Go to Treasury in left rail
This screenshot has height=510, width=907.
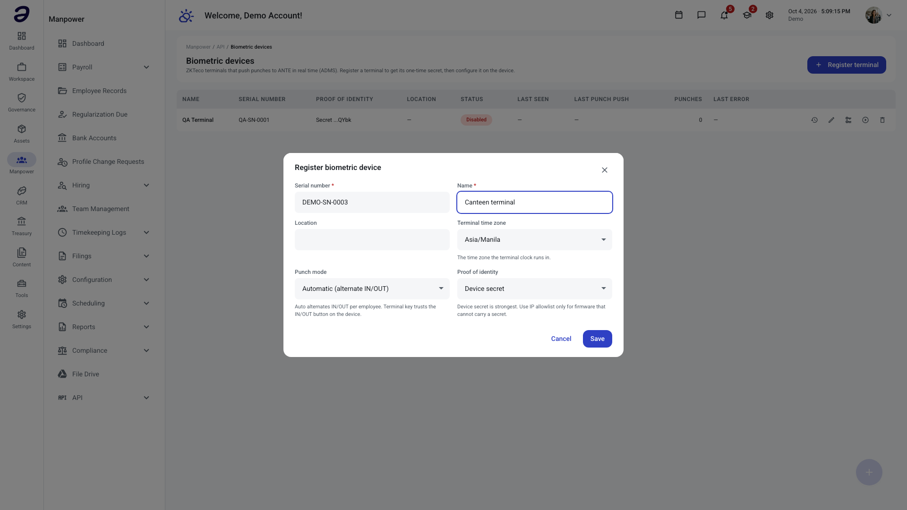(x=22, y=226)
